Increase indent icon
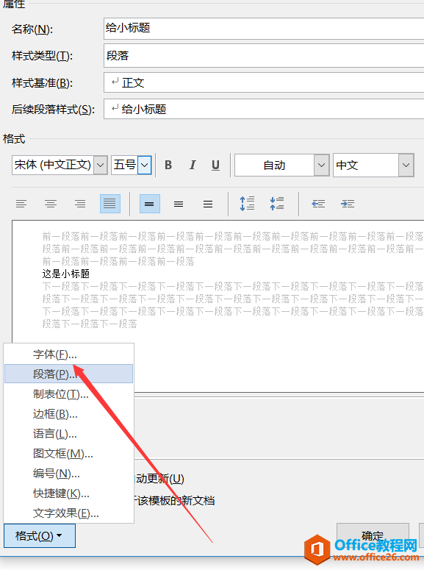This screenshot has height=570, width=424. (x=348, y=204)
